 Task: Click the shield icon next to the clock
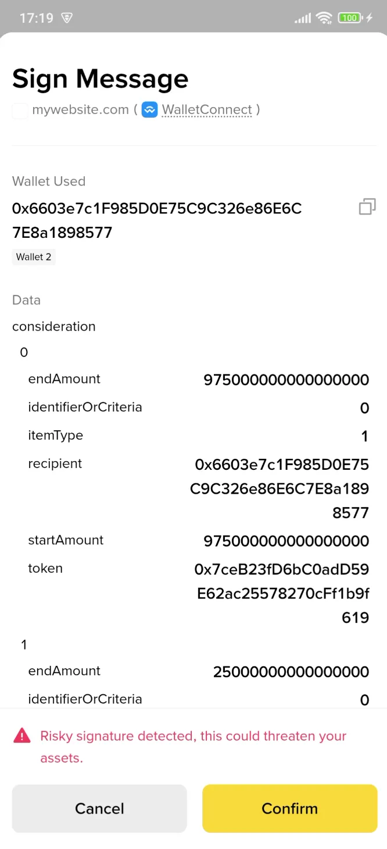[x=66, y=18]
